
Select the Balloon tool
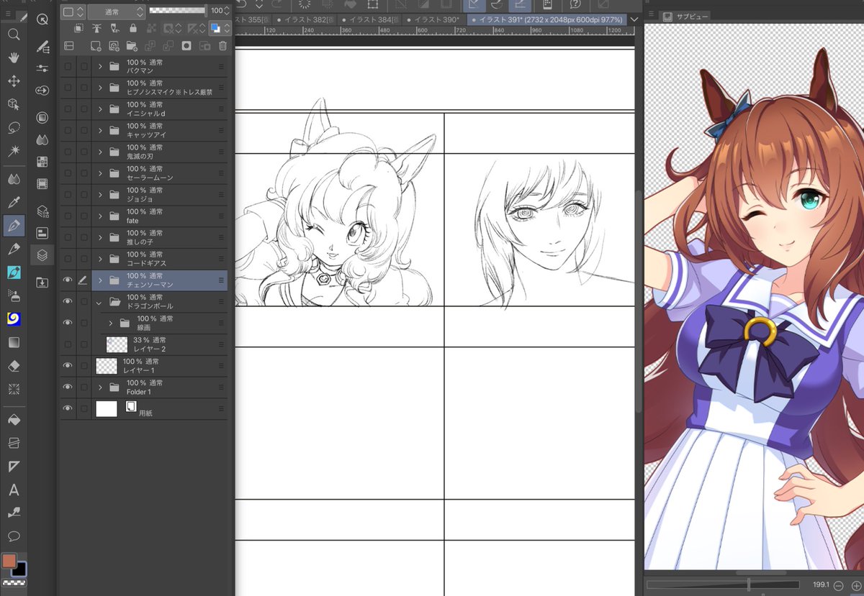(14, 536)
